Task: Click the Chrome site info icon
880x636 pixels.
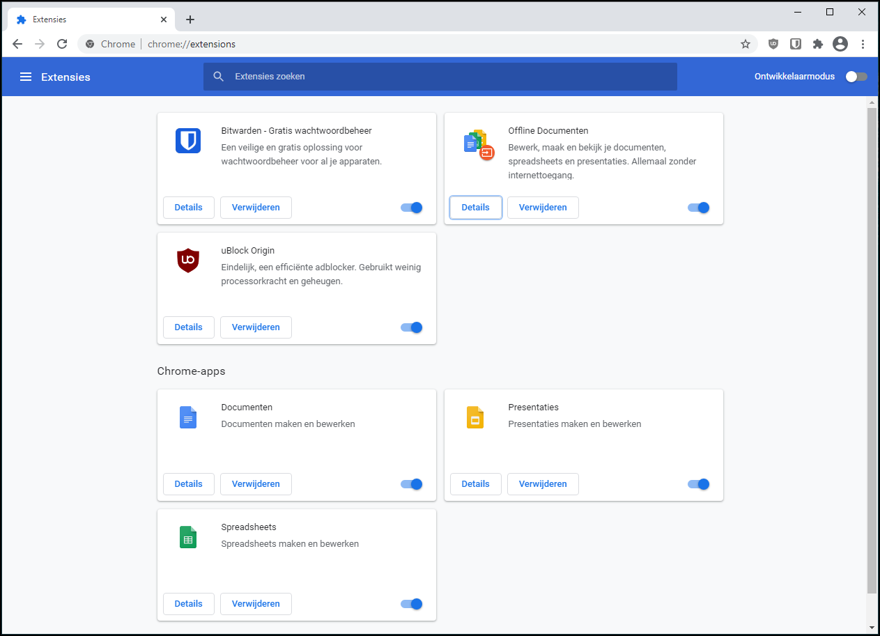Action: coord(90,44)
